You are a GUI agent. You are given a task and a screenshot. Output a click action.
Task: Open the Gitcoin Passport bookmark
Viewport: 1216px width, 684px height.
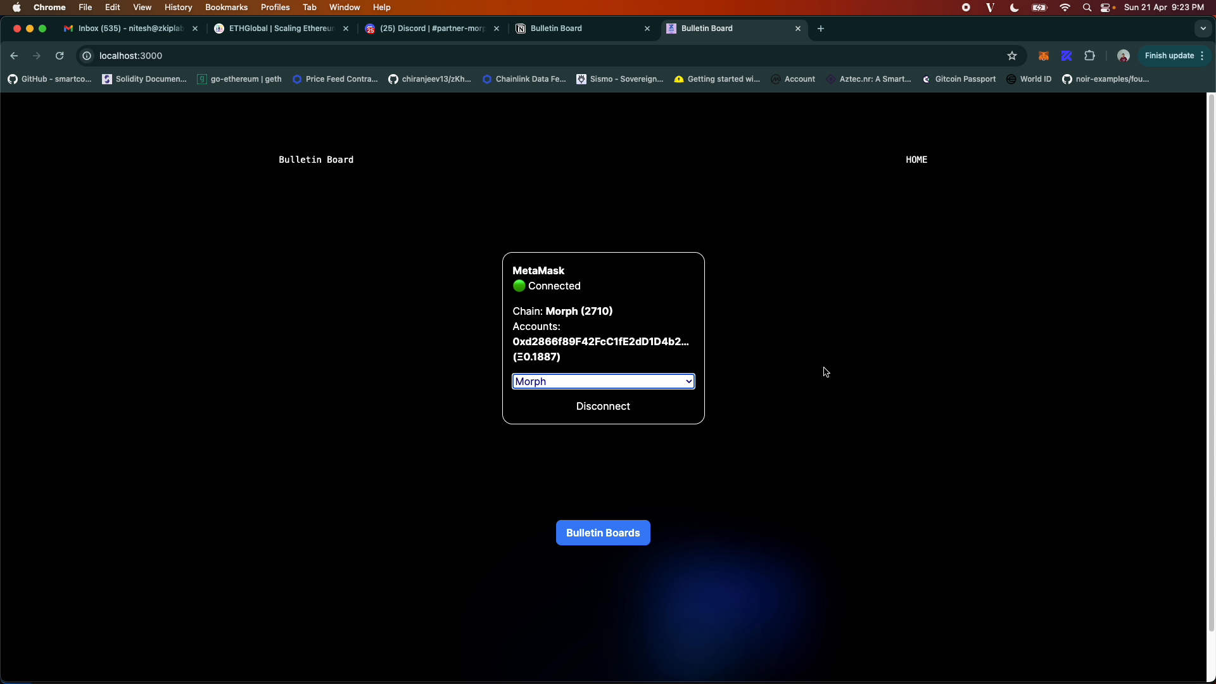point(959,79)
